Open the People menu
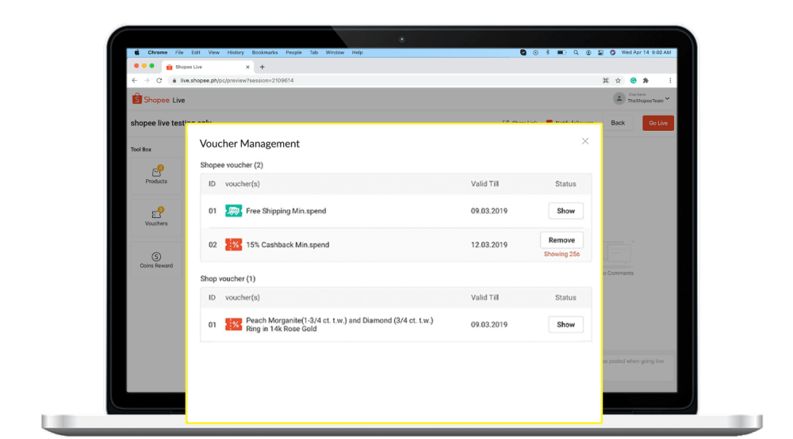Image resolution: width=793 pixels, height=439 pixels. (x=293, y=52)
